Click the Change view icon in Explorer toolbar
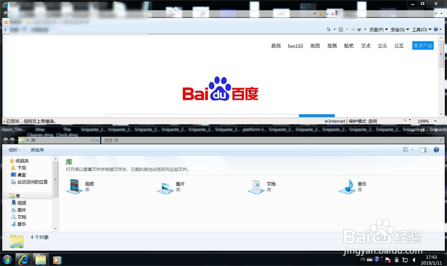Screen dimensions: 447x266 coord(405,149)
